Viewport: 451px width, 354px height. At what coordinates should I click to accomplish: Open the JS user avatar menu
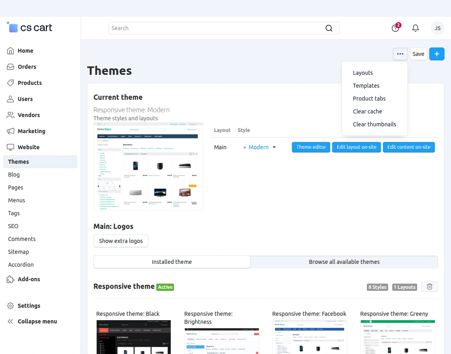coord(437,28)
